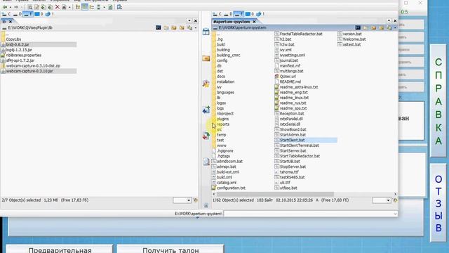Click the blue window icon atop the splitter bar
Viewport: 449px width, 253px height.
[206, 32]
